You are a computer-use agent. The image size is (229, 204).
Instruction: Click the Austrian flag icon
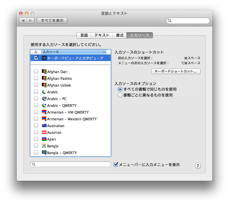click(x=44, y=132)
